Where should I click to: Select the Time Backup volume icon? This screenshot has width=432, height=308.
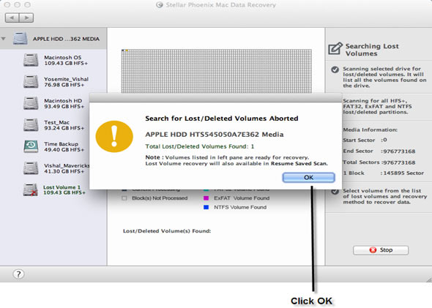(31, 146)
